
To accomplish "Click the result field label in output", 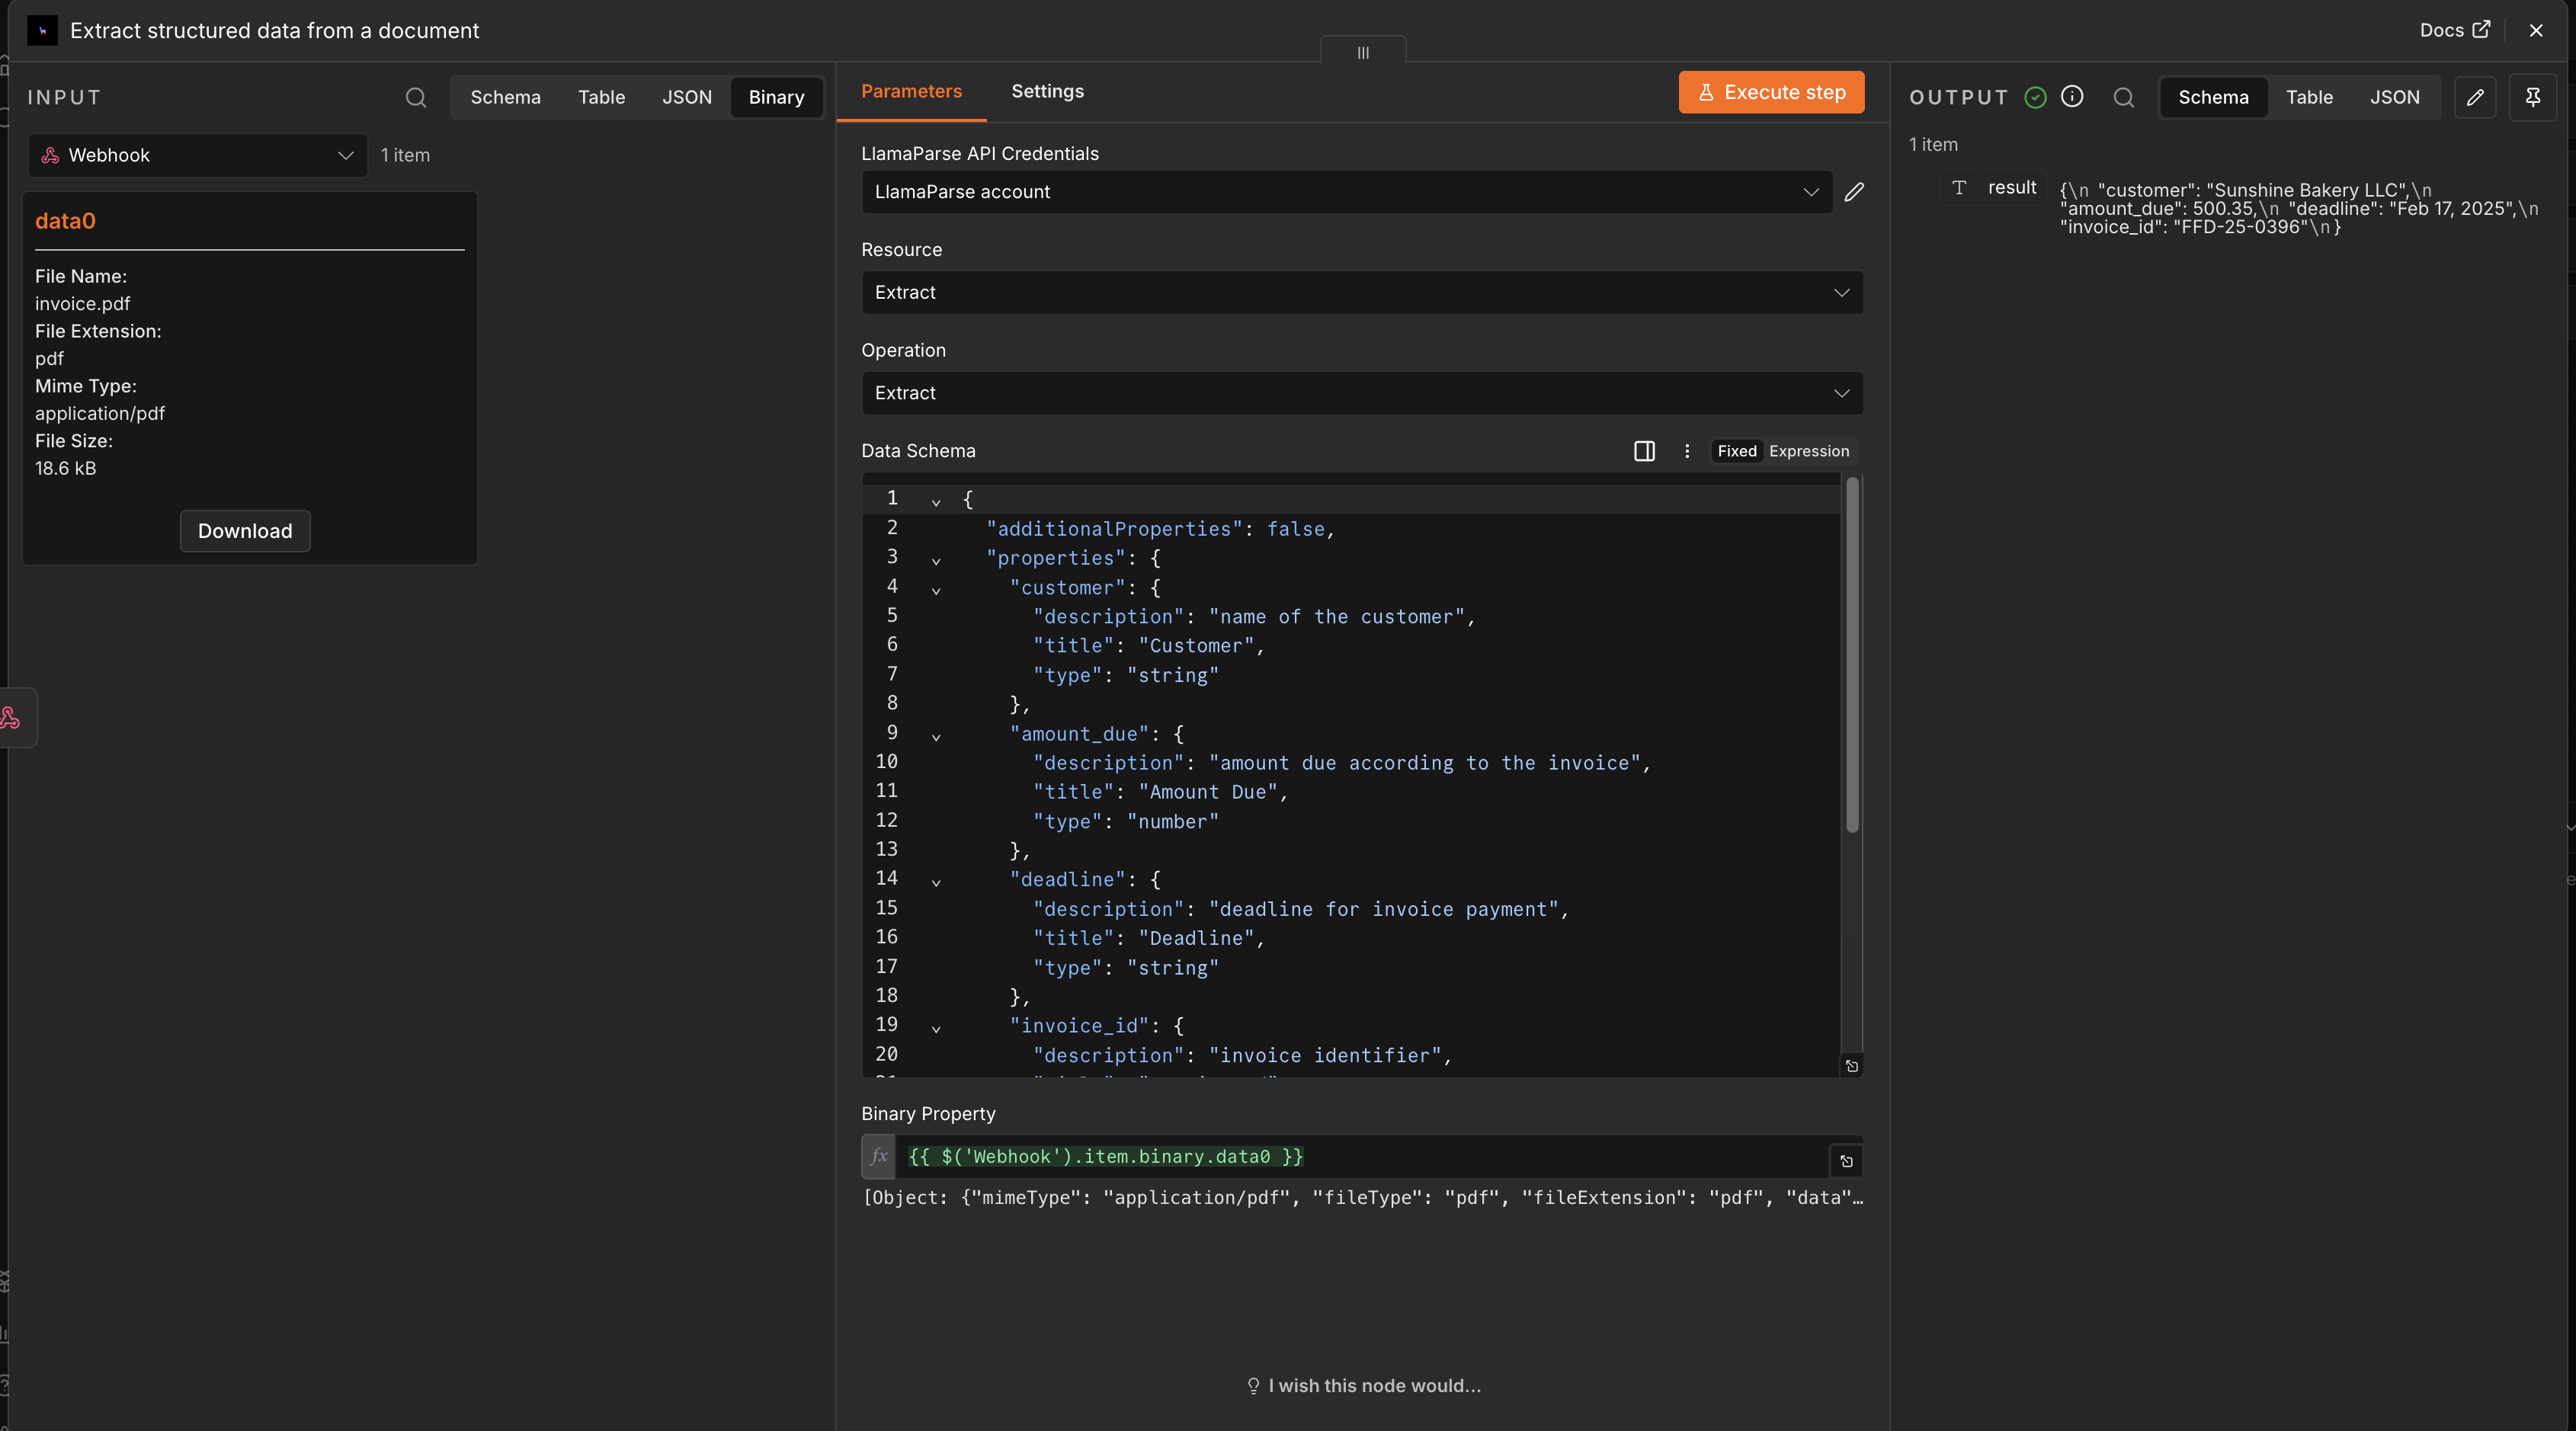I will point(2011,187).
